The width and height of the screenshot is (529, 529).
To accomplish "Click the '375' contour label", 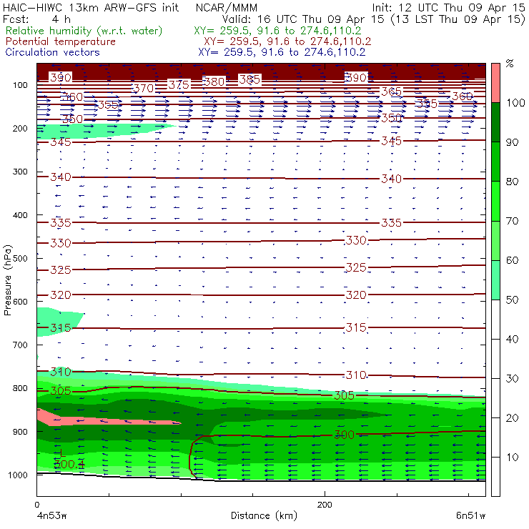I will [x=179, y=84].
